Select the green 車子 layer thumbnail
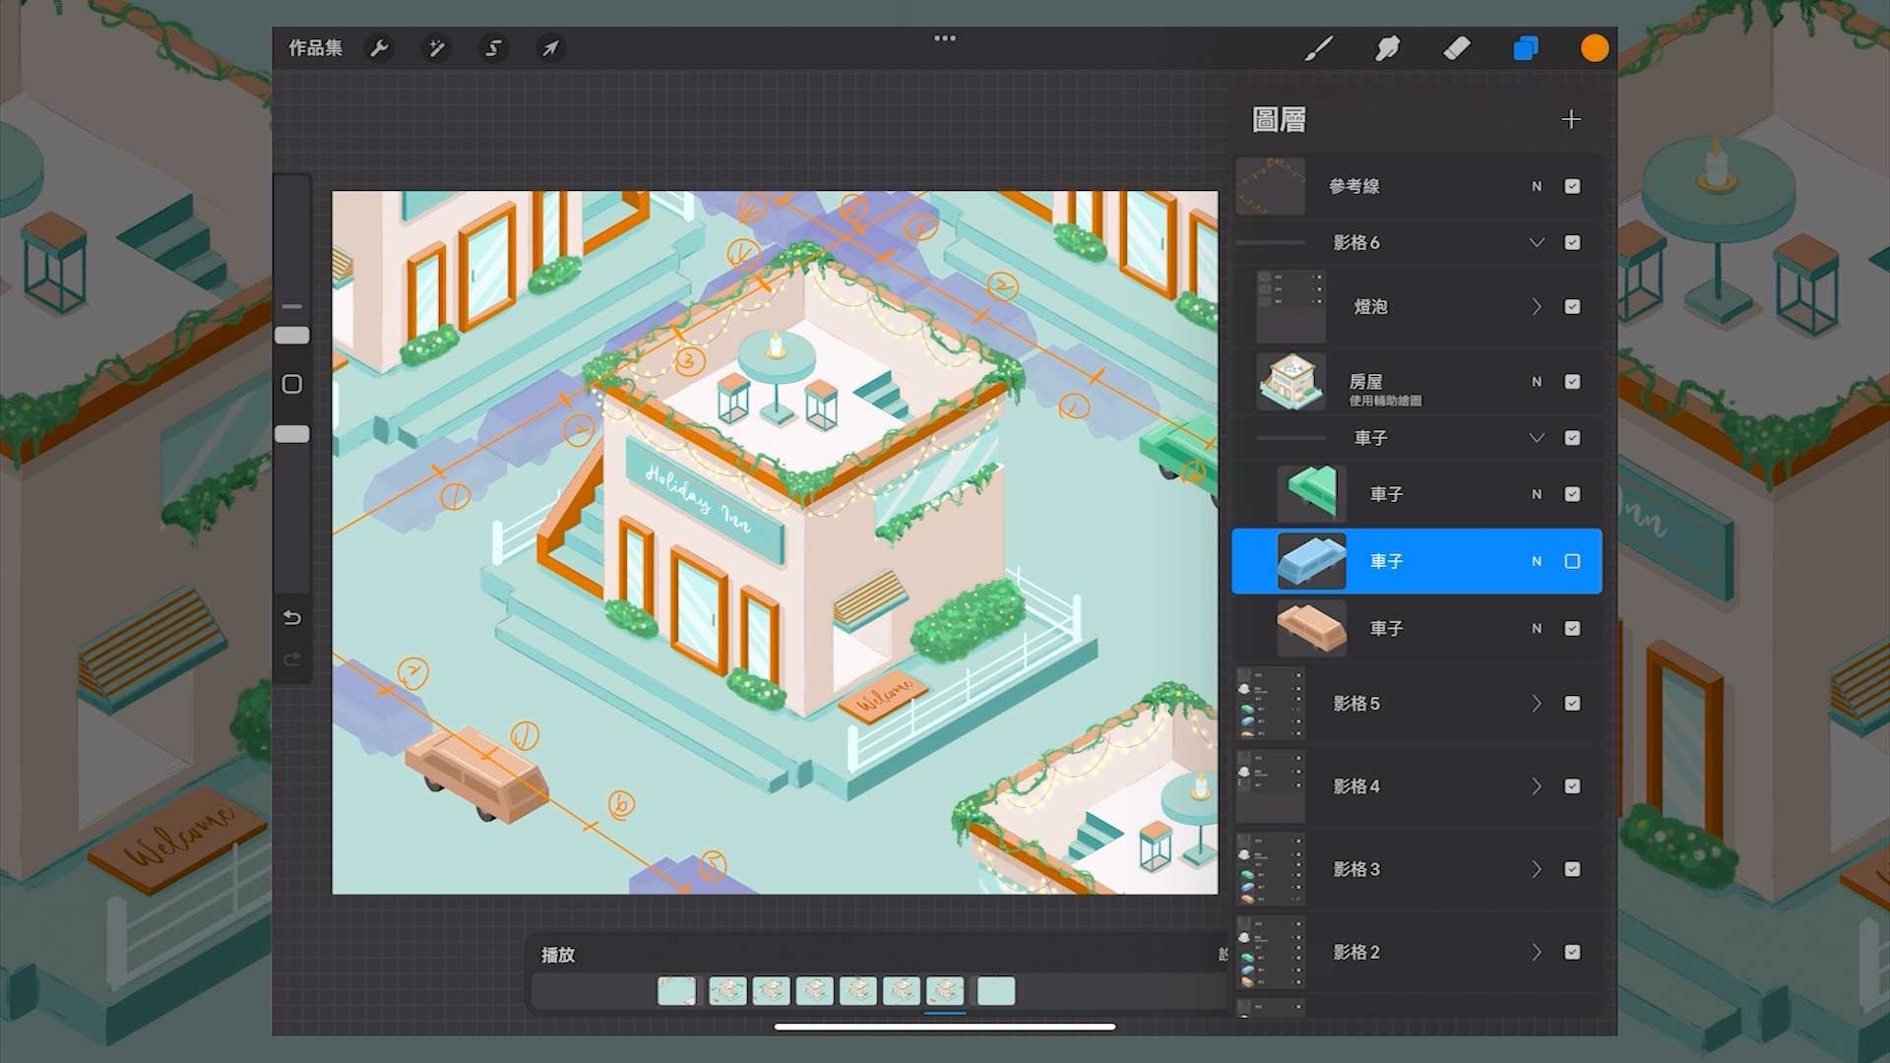1890x1063 pixels. coord(1311,494)
